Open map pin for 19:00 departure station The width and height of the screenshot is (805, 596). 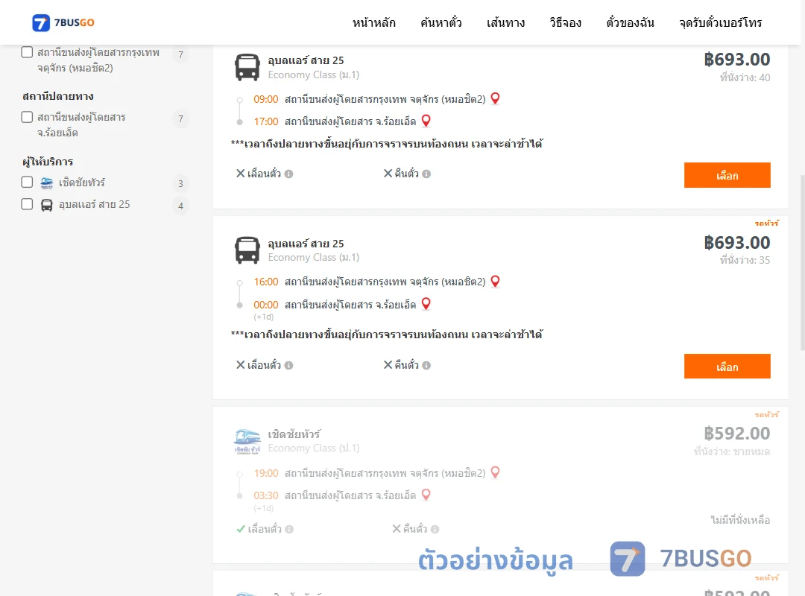[x=496, y=472]
